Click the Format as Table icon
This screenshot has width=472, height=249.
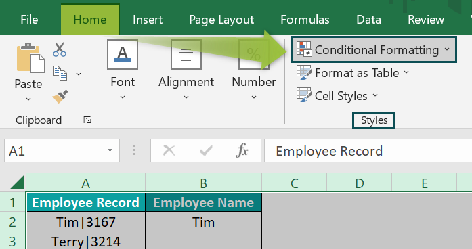point(304,72)
